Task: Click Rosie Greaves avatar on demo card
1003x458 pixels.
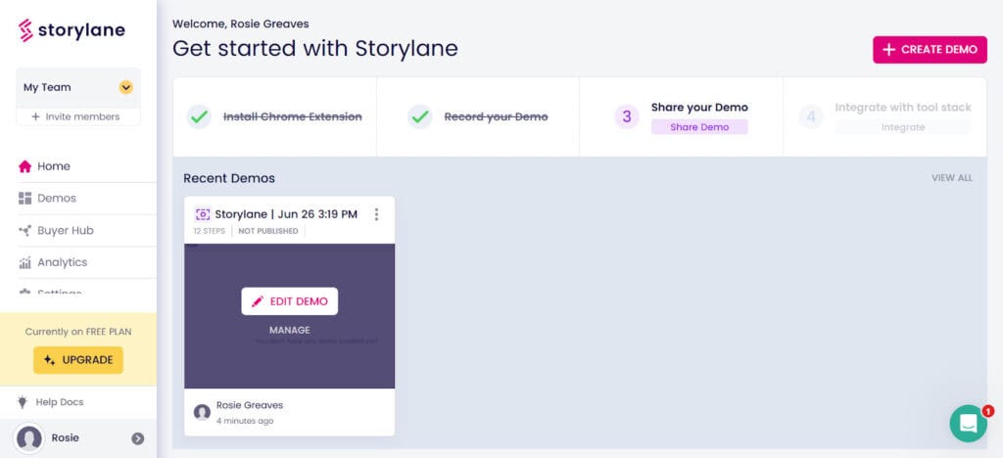Action: coord(202,413)
